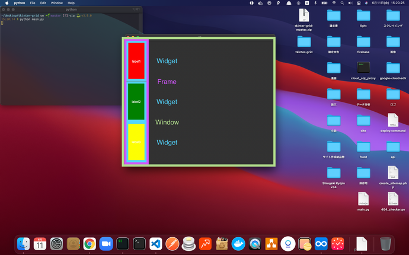This screenshot has height=255, width=409.
Task: Launch Google Chrome from the dock
Action: 90,243
